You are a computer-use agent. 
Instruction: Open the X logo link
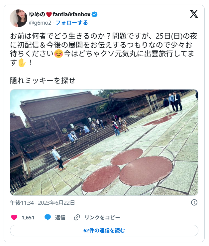(x=194, y=14)
